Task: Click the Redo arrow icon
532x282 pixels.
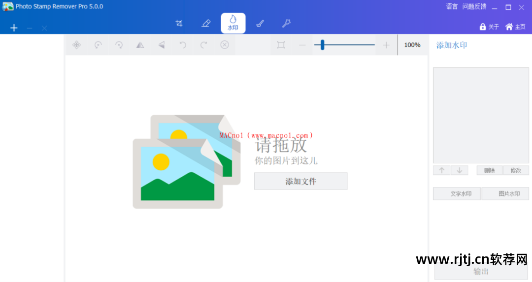Action: click(203, 45)
